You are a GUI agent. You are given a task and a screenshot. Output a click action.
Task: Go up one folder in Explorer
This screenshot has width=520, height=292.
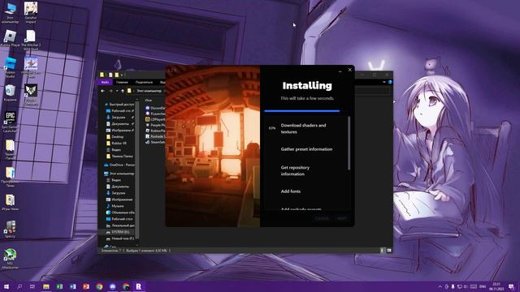coord(123,91)
